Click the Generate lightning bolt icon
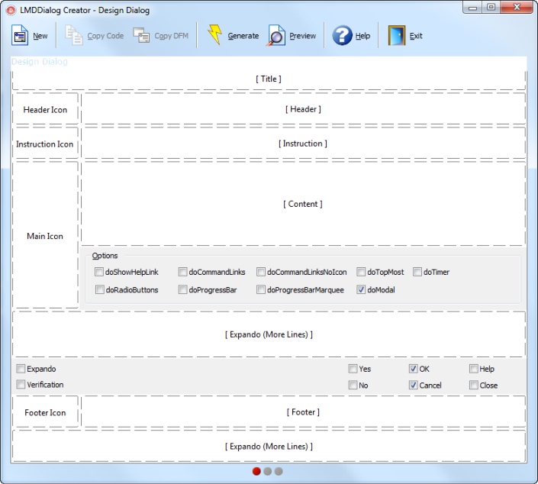538x484 pixels. click(214, 36)
